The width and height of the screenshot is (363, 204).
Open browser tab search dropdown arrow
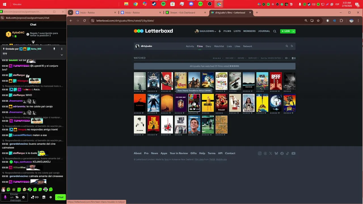click(71, 12)
